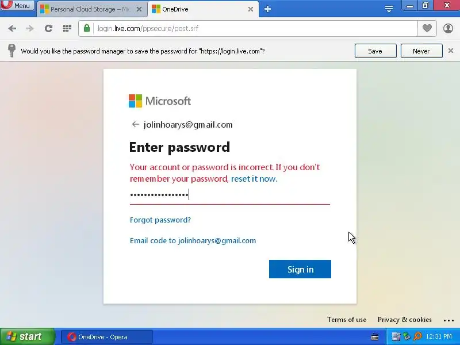Save password in password manager bar

coord(375,51)
